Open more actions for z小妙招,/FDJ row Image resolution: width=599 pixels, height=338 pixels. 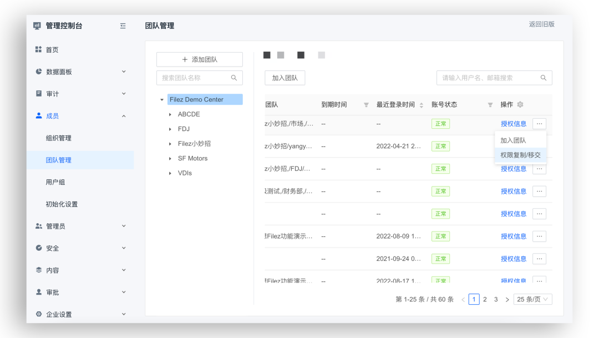539,169
